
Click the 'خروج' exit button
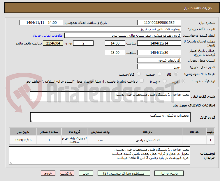click(48, 173)
